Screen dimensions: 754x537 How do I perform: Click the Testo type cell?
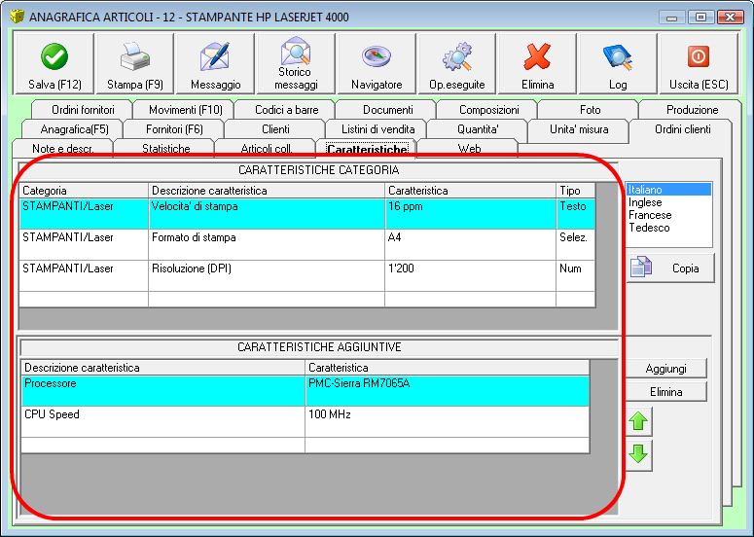(x=576, y=213)
